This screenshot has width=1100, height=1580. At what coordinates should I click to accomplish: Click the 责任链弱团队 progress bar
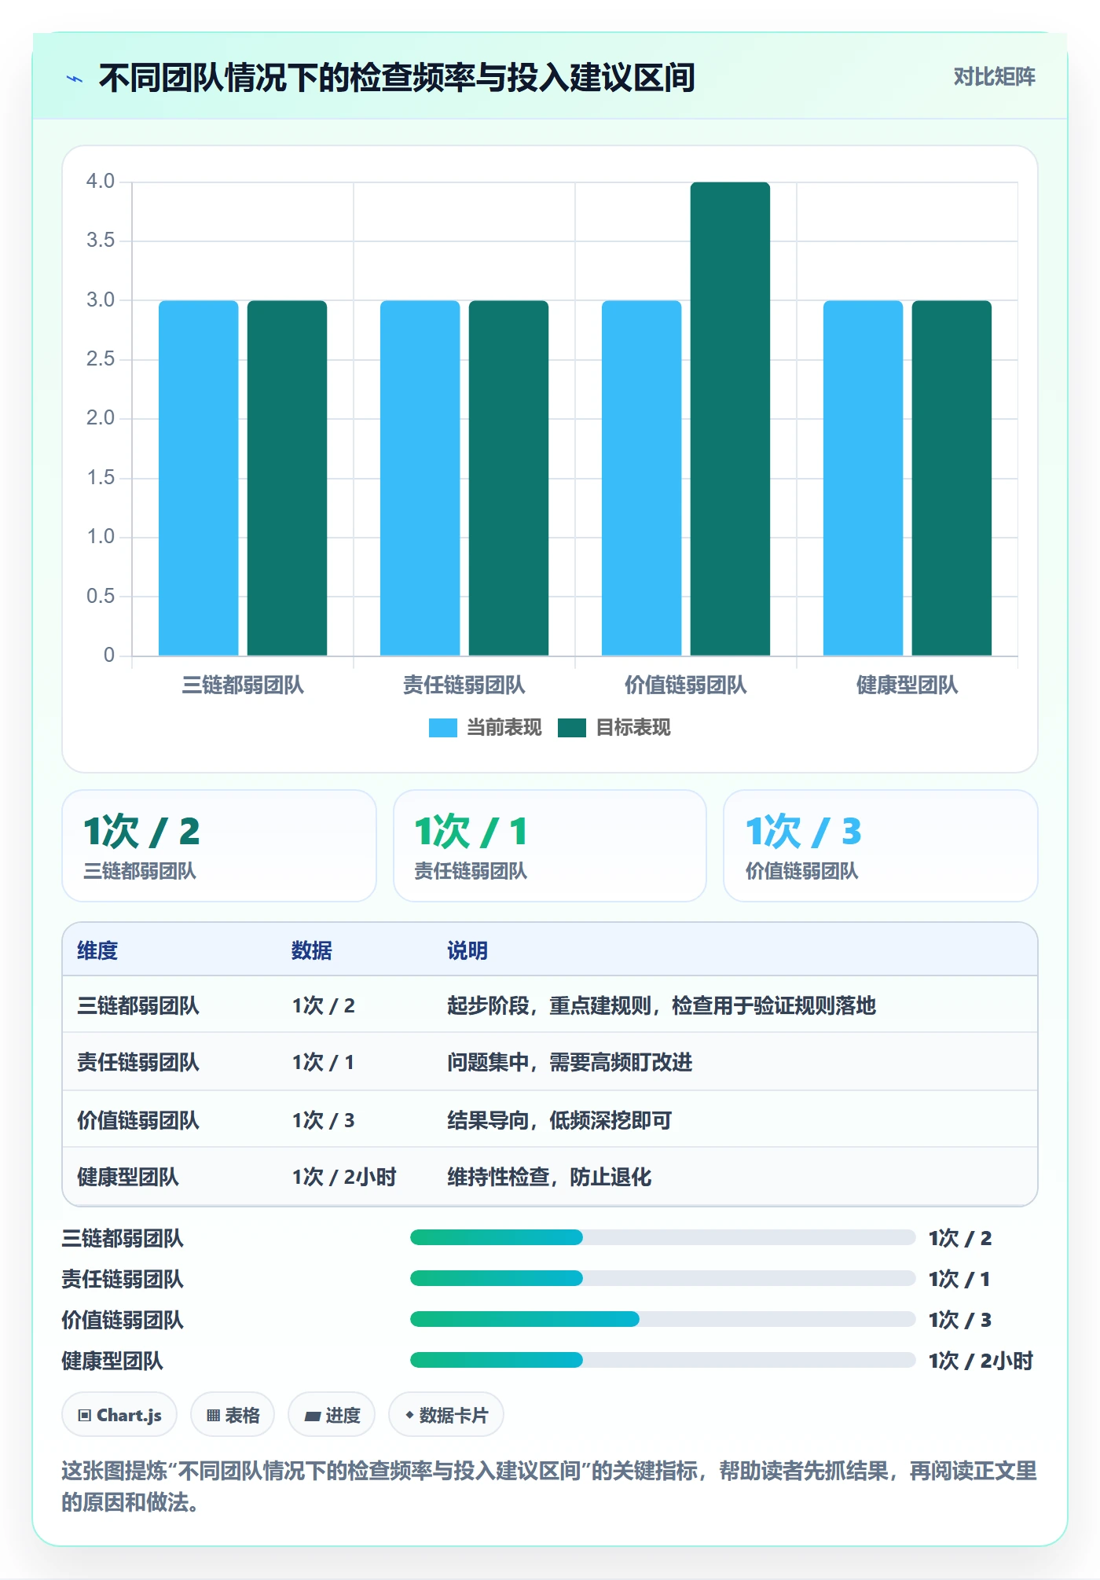pyautogui.click(x=662, y=1278)
